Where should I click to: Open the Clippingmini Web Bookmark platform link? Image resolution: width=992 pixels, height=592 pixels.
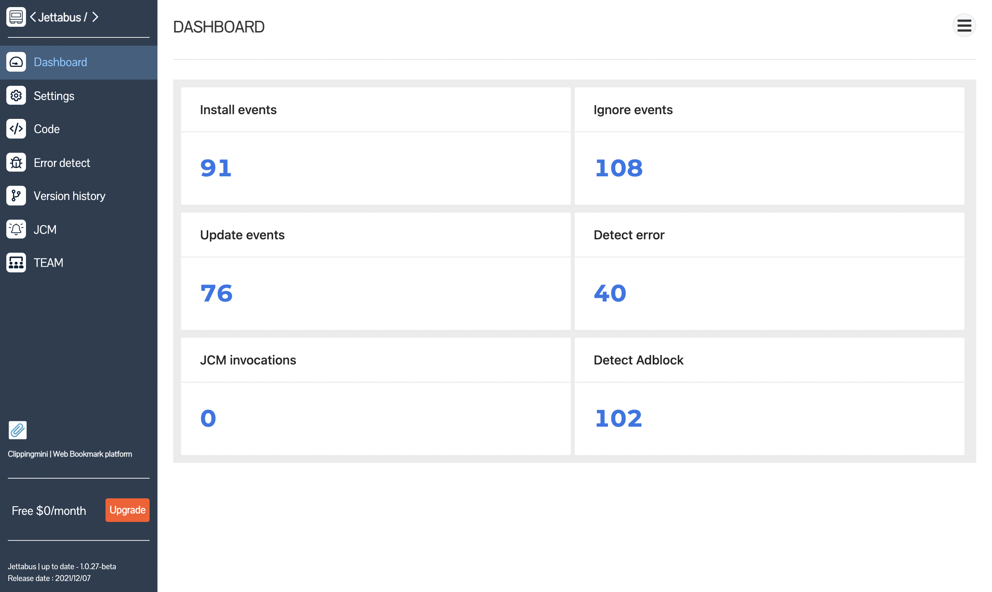click(69, 453)
